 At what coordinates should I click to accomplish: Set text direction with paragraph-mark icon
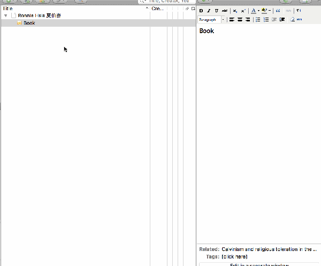click(x=299, y=11)
